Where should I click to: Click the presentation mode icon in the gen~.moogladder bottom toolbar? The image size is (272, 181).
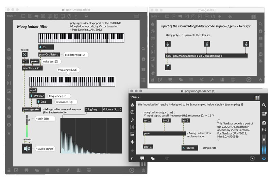(27, 170)
